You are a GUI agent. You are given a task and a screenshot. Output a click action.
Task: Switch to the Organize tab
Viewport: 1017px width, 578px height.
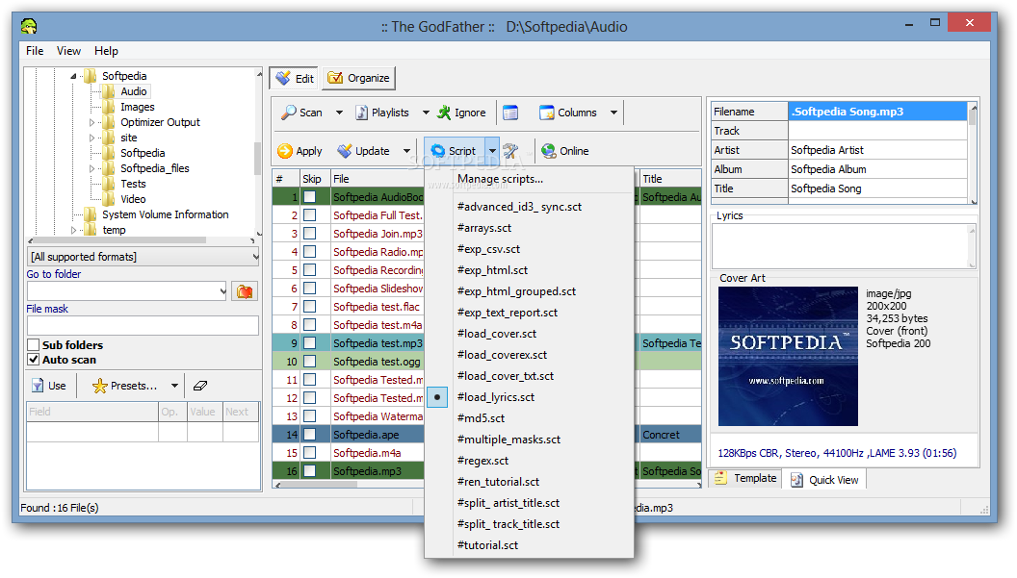coord(358,78)
